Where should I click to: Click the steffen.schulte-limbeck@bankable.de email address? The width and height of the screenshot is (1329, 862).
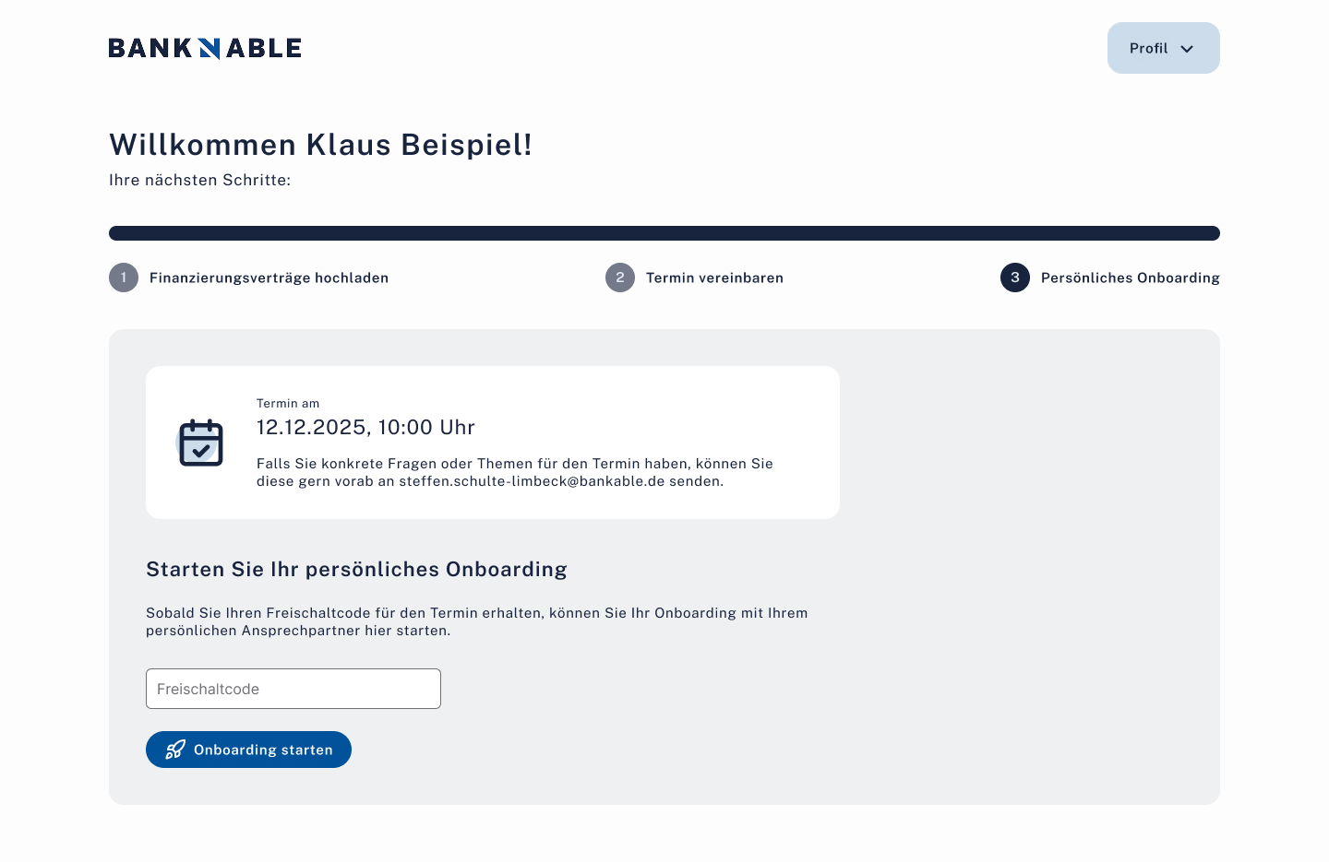click(x=532, y=481)
